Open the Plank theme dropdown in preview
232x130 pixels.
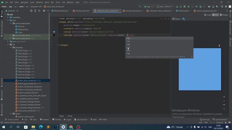177,19
